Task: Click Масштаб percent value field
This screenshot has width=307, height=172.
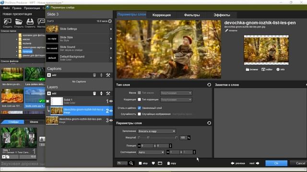Action: point(183,138)
